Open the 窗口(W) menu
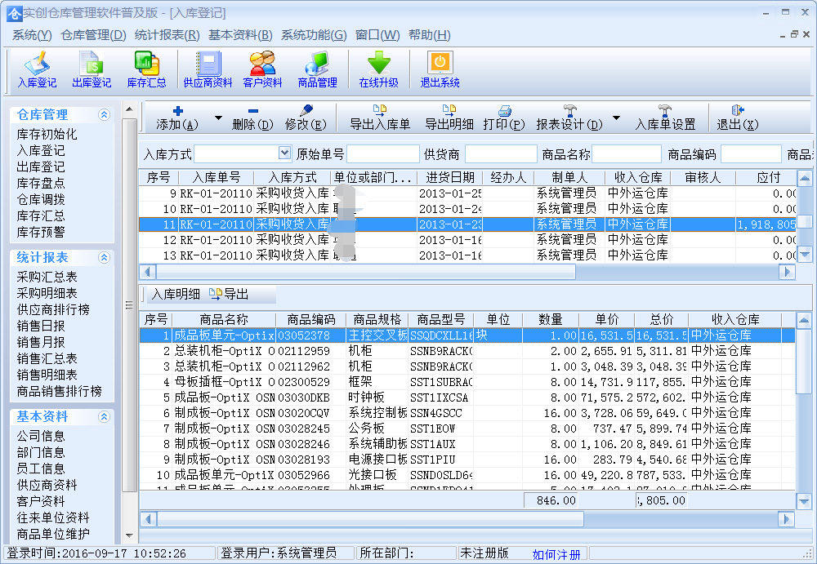The width and height of the screenshot is (817, 564). [x=377, y=35]
